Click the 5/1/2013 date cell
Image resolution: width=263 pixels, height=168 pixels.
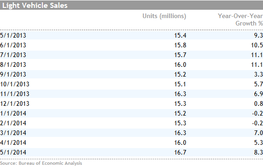(x=13, y=35)
